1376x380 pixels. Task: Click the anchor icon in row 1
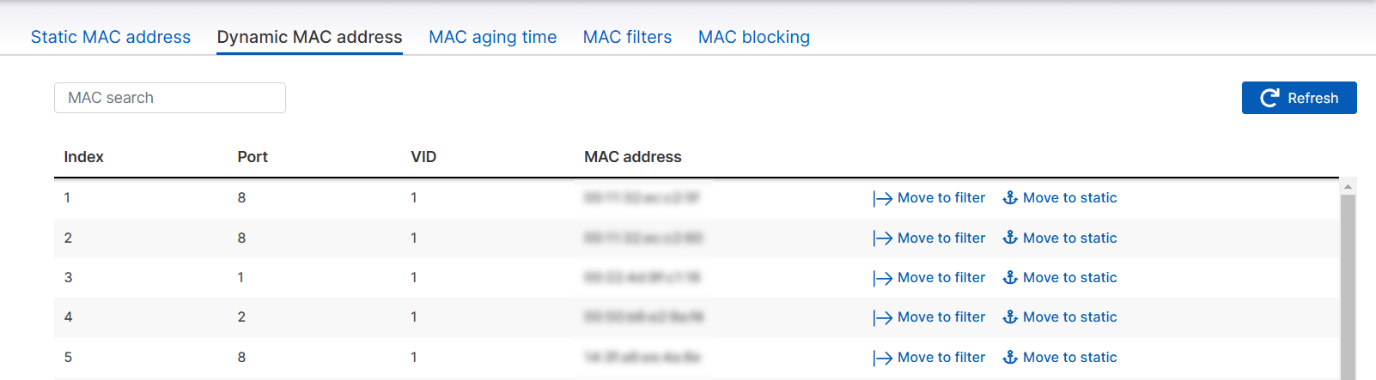(1010, 198)
